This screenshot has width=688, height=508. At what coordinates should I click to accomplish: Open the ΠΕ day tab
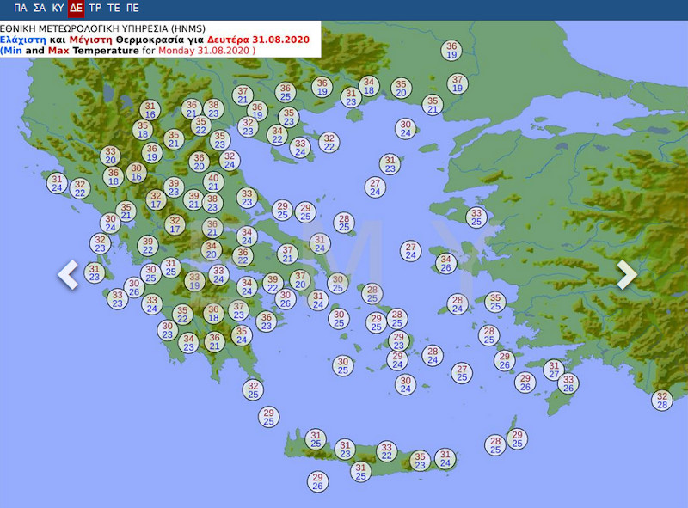pyautogui.click(x=132, y=9)
